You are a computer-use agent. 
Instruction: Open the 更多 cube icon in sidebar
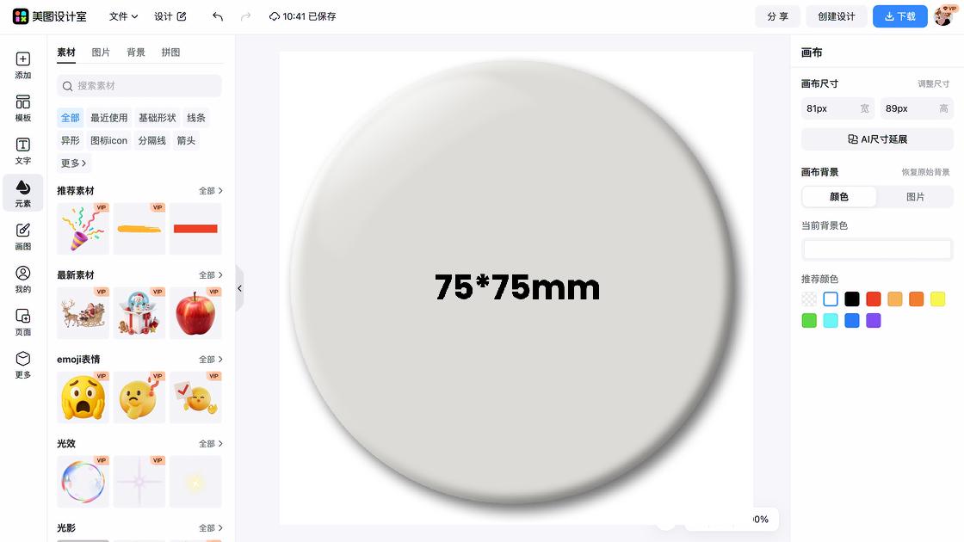point(22,365)
